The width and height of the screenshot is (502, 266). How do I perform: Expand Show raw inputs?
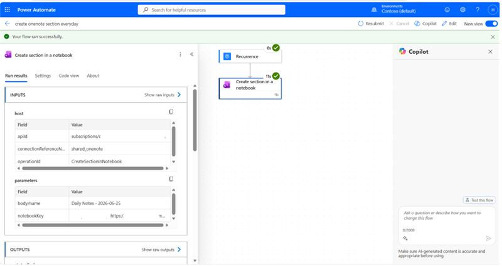163,95
